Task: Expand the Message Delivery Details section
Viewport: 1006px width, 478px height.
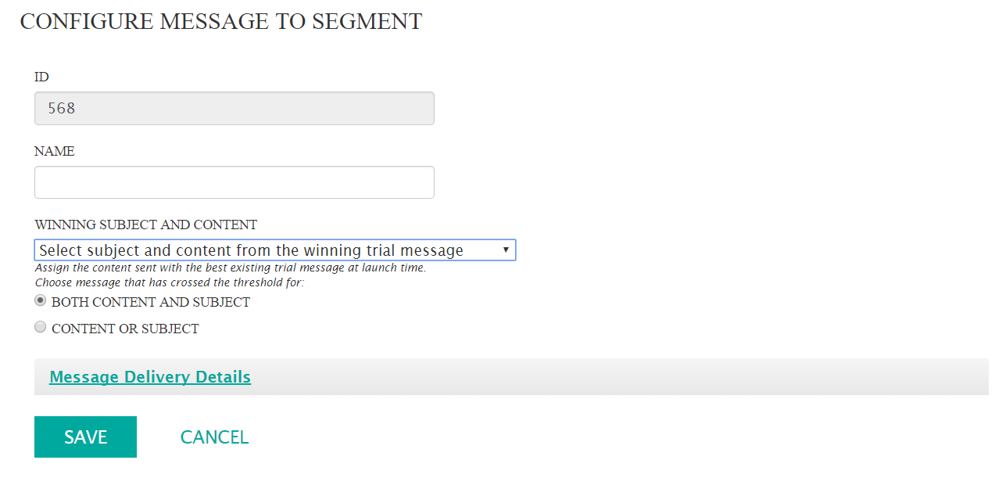Action: 150,377
